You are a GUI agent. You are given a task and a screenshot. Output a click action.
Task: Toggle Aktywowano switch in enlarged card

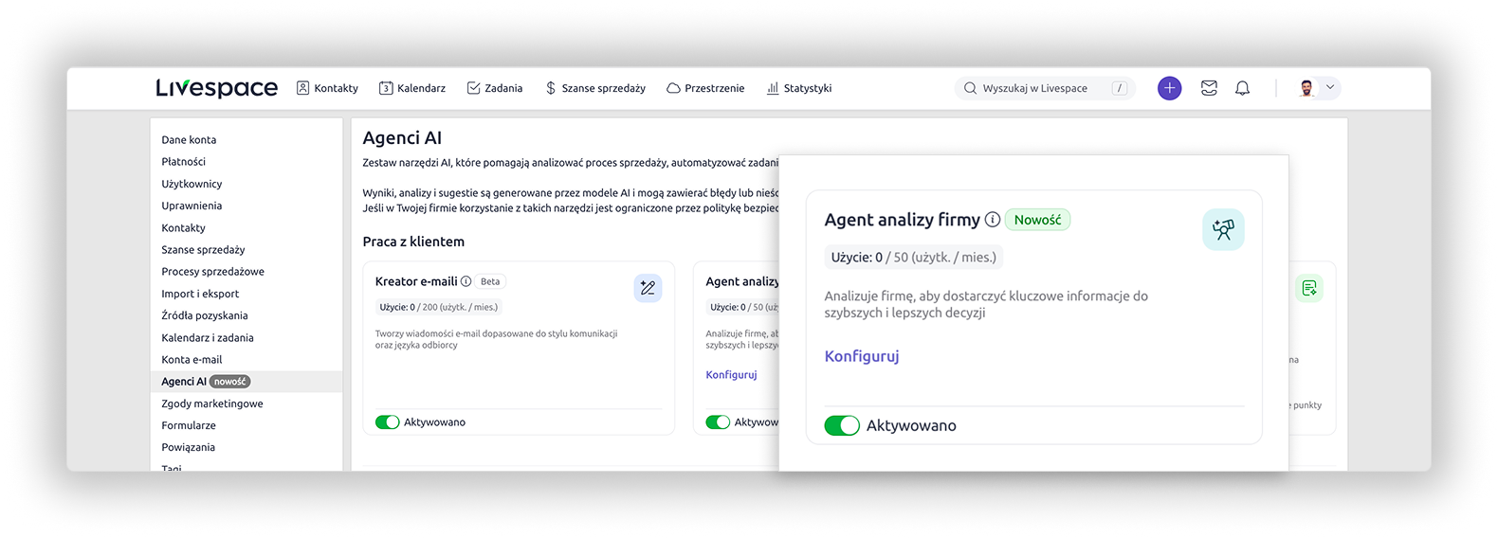(x=842, y=426)
